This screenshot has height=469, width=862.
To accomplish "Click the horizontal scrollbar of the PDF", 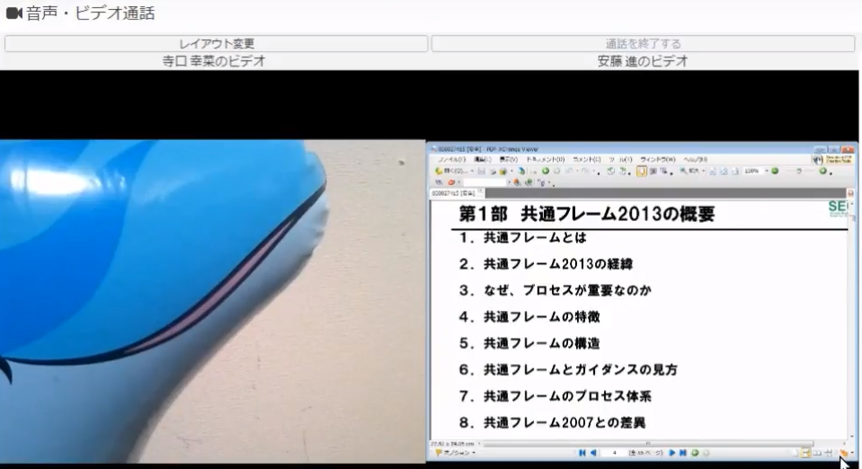I will [629, 443].
